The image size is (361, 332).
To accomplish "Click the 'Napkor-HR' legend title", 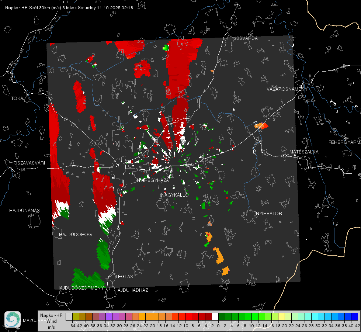I will coord(51,315).
